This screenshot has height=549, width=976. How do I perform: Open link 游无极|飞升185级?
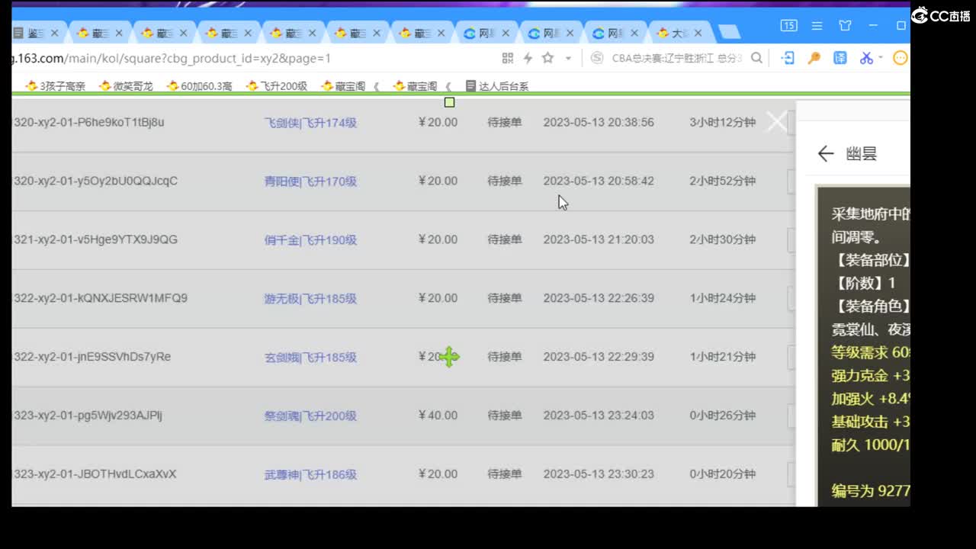click(x=310, y=299)
